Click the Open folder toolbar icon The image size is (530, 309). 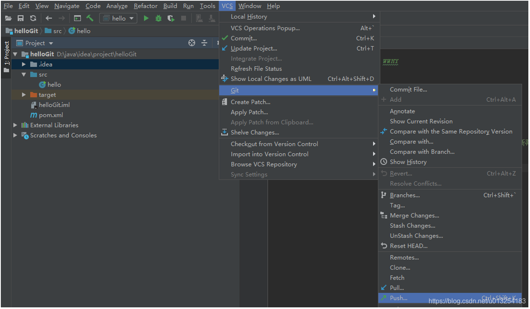pos(8,18)
